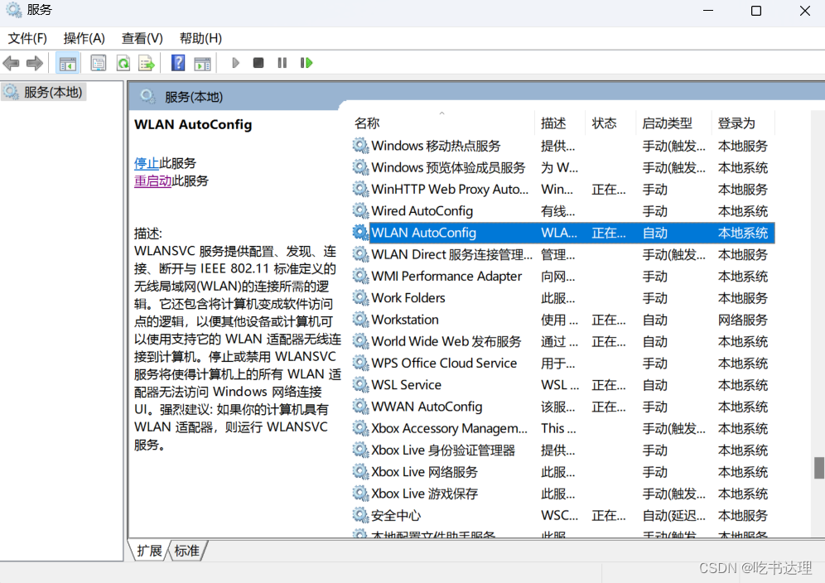Toggle the show/hide console tree icon
Screen dimensions: 825x583
coord(67,64)
